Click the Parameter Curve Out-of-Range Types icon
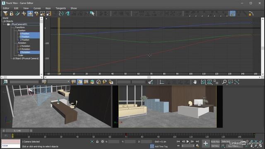Image resolution: width=265 pixels, height=149 pixels. [61, 14]
